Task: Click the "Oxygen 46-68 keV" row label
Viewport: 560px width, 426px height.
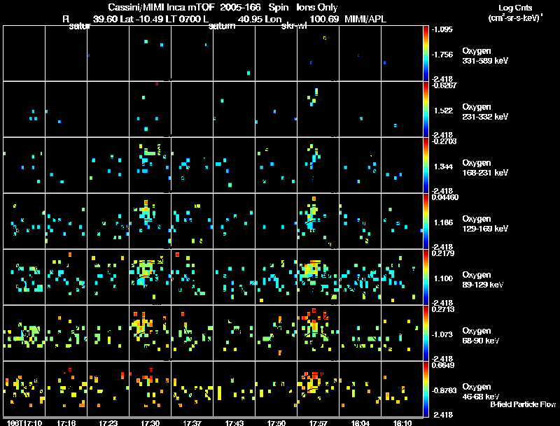Action: coord(481,392)
